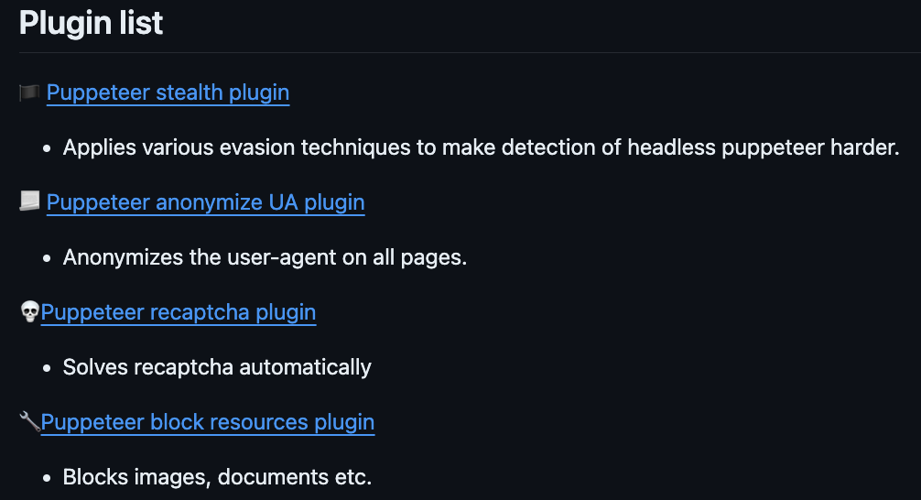Click the scroll emoji beside anonymize UA
The height and width of the screenshot is (500, 921).
click(29, 201)
